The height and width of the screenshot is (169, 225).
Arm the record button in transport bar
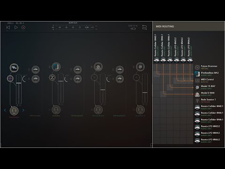[23, 27]
